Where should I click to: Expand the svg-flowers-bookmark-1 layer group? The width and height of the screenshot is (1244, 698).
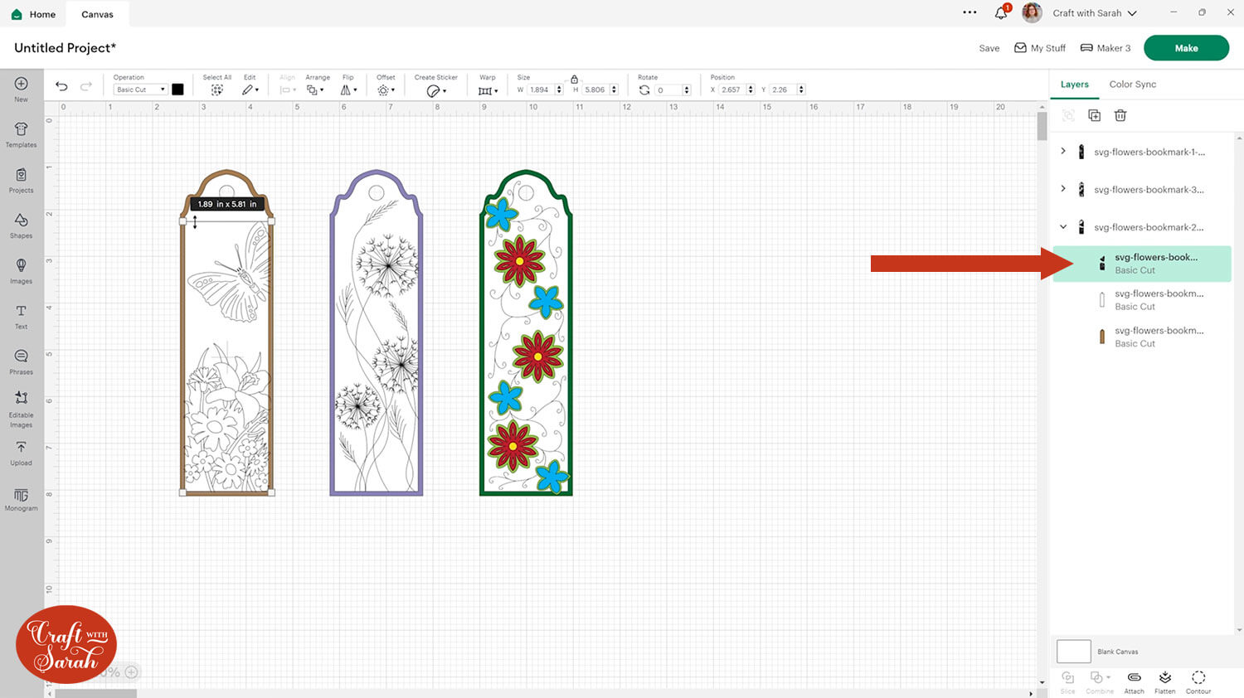pos(1063,151)
